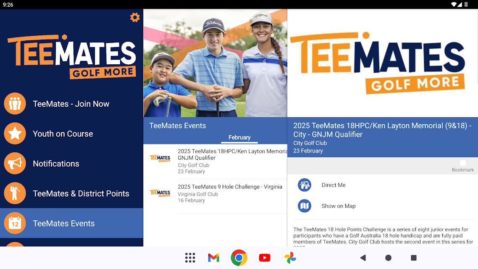
Task: Tap the Android home circle button
Action: (388, 258)
